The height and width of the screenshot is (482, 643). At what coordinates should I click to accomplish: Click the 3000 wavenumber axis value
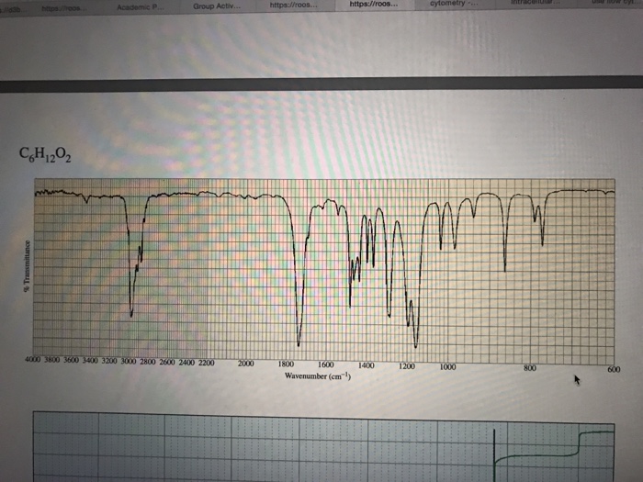coord(129,362)
